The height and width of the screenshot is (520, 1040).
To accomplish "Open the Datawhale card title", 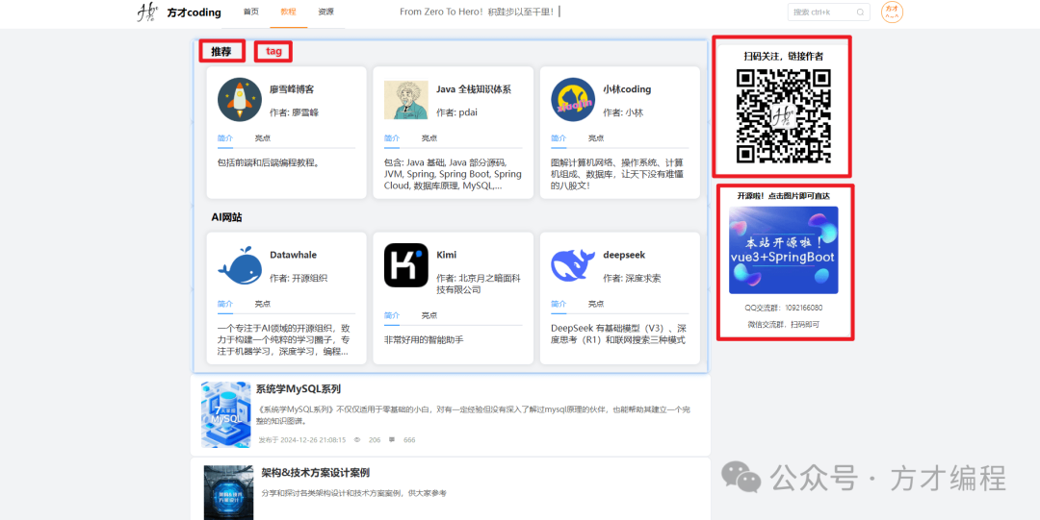I will 293,255.
